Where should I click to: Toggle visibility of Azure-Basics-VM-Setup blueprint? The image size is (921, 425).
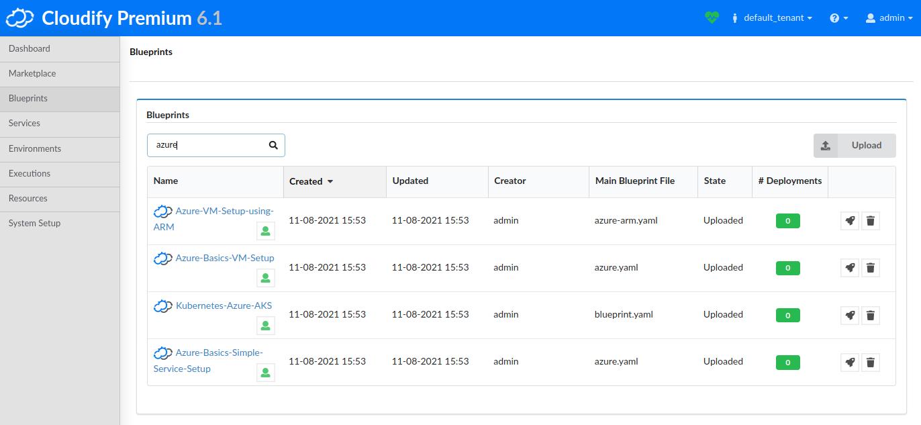pyautogui.click(x=266, y=277)
